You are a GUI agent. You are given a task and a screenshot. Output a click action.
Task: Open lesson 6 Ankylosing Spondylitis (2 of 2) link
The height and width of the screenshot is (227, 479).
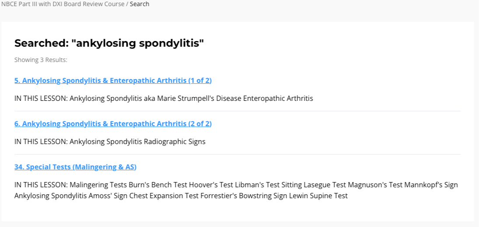113,124
